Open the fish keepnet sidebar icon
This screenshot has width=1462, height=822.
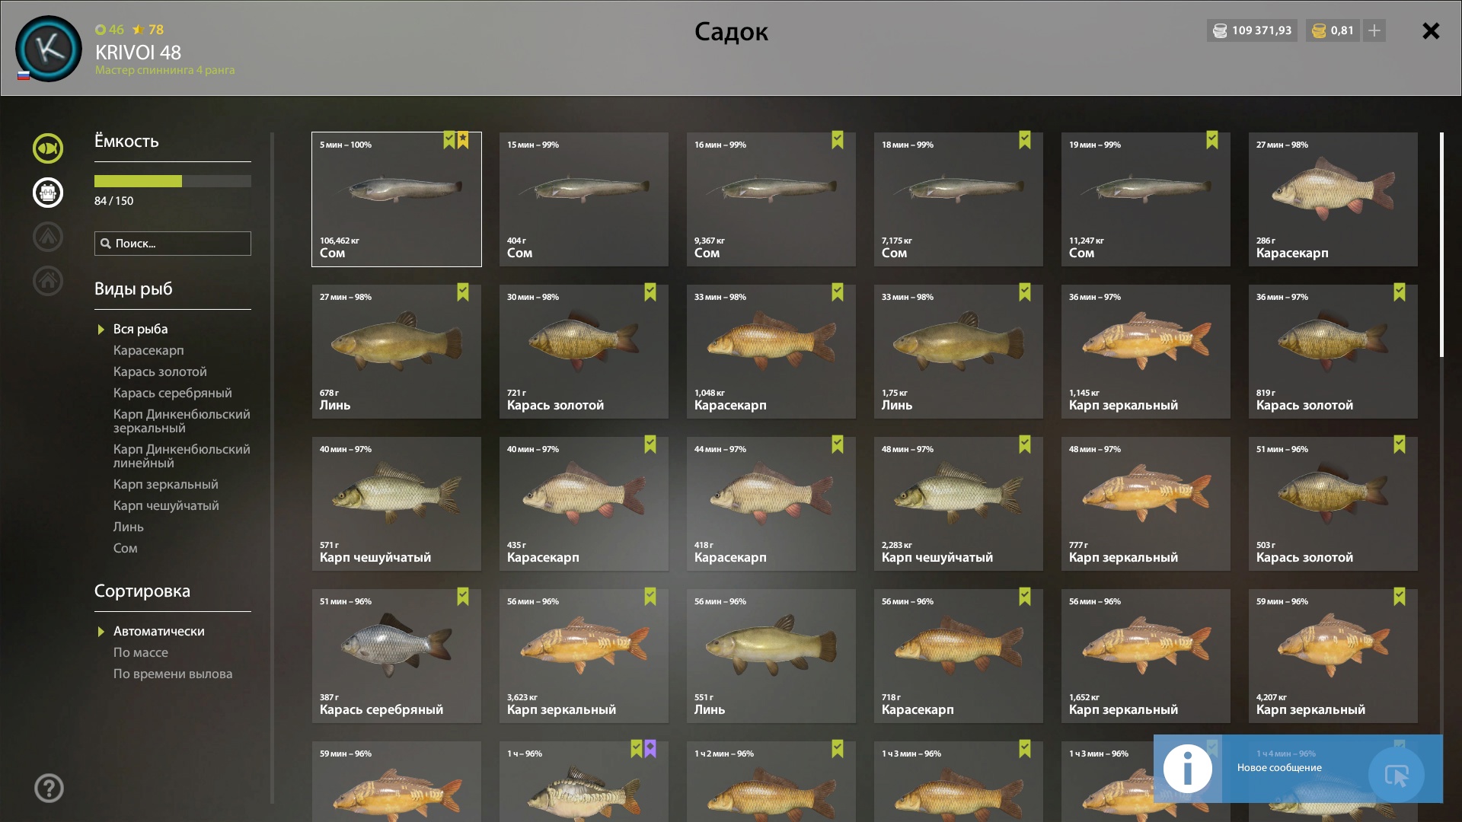48,148
